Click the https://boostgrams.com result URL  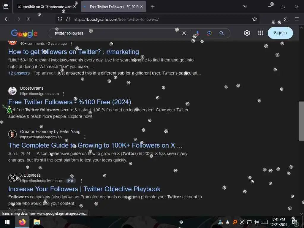point(39,94)
